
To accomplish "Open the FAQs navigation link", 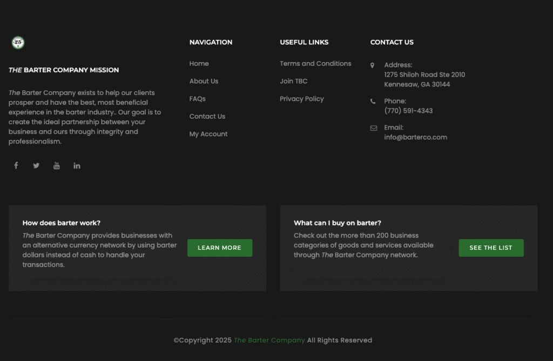I will 197,99.
